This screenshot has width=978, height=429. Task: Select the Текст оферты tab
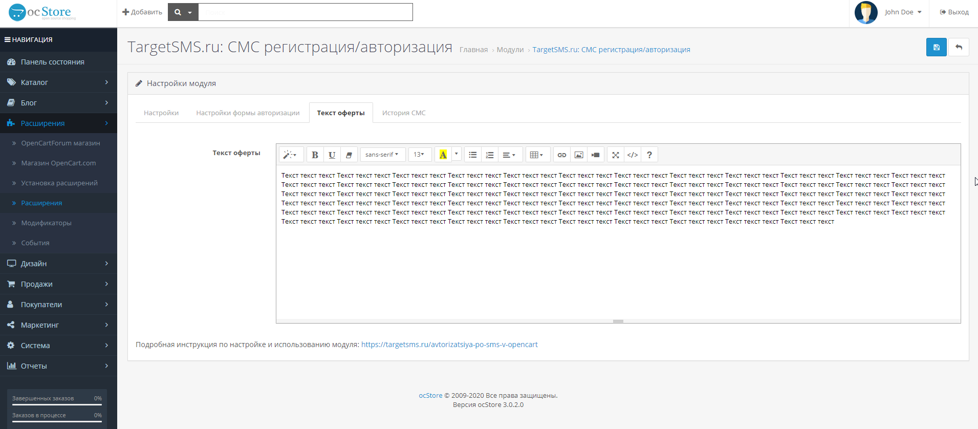341,113
